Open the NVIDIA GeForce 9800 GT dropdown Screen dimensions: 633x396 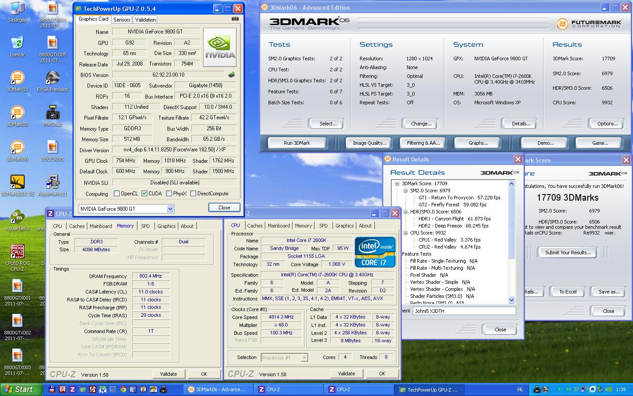click(170, 209)
